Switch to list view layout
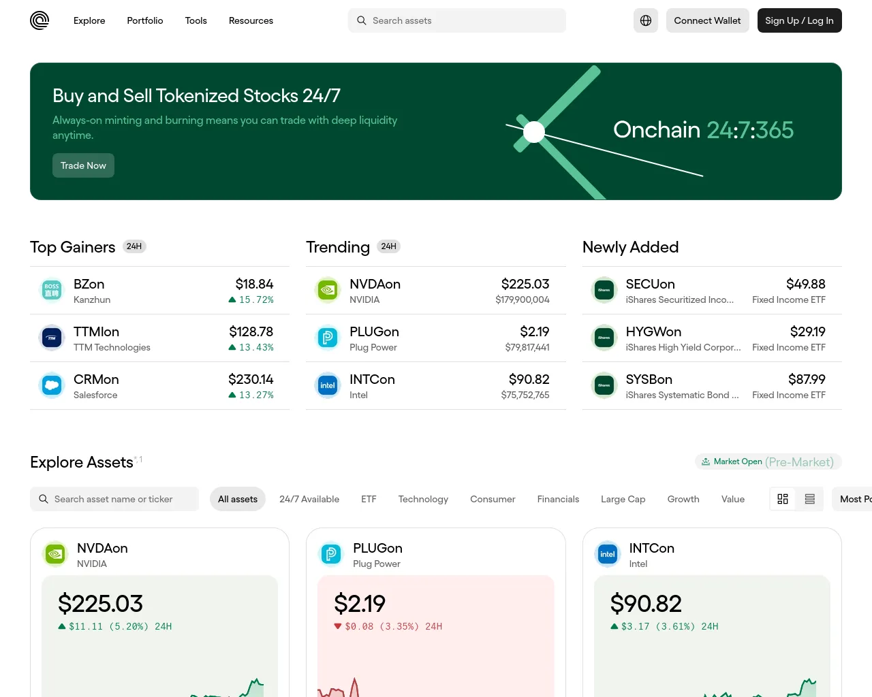This screenshot has width=872, height=697. 810,499
